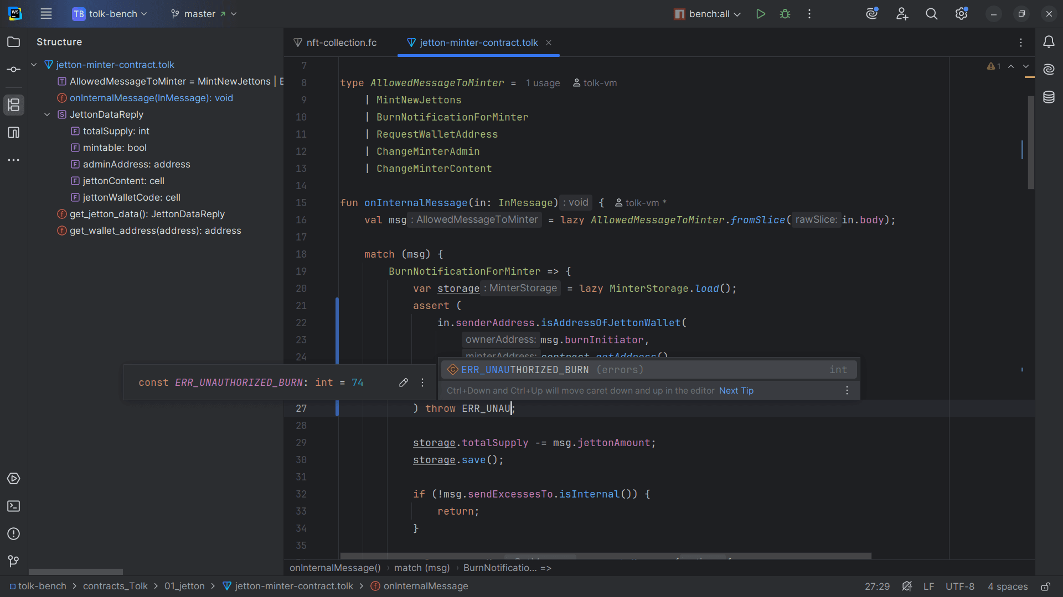The height and width of the screenshot is (597, 1063).
Task: Open line separator LF selector
Action: pos(928,586)
